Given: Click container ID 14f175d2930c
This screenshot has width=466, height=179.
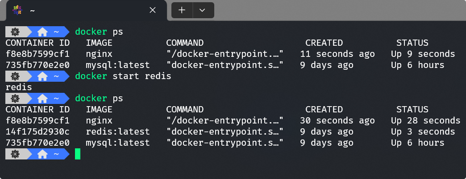Looking at the screenshot, I should click(x=37, y=131).
